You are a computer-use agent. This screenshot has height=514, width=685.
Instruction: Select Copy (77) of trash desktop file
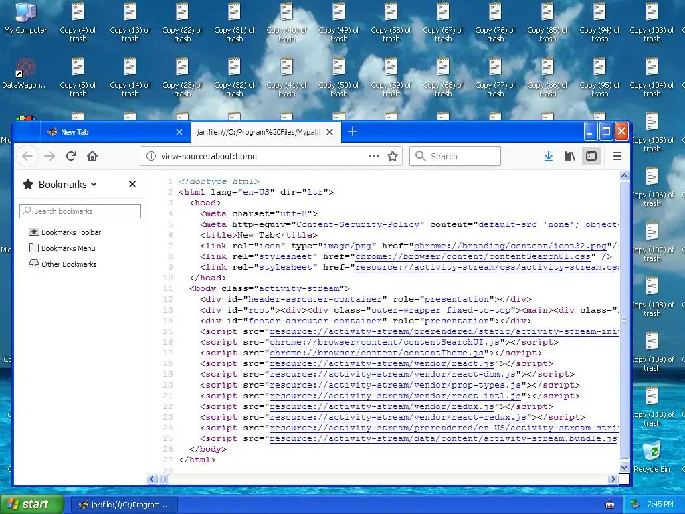click(x=496, y=77)
